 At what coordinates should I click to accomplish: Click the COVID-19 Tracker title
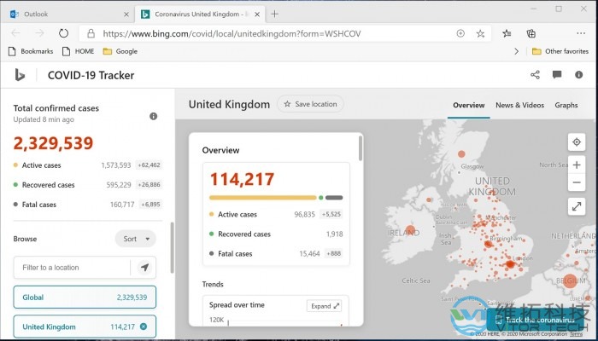tap(91, 75)
